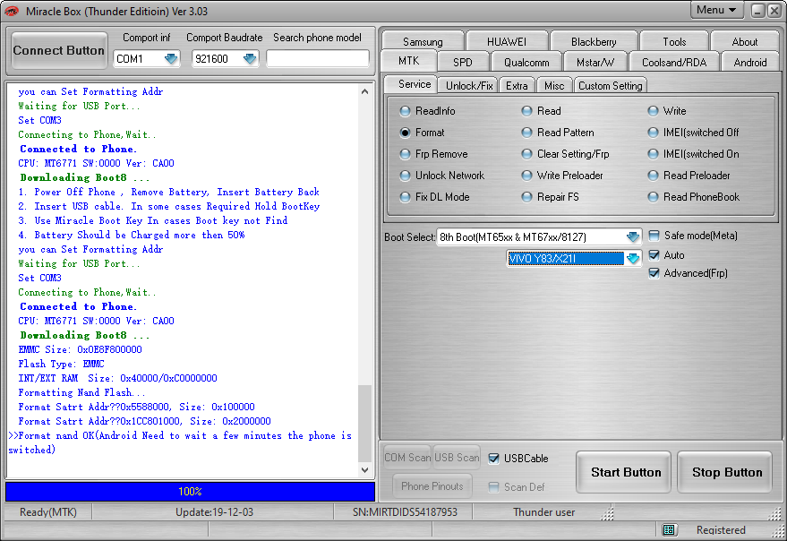
Task: Switch to the Samsung tab
Action: [423, 42]
